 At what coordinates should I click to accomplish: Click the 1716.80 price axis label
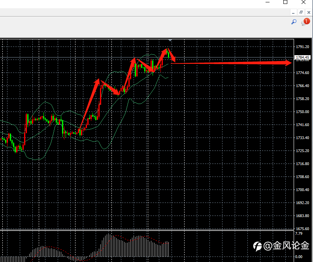click(302, 164)
